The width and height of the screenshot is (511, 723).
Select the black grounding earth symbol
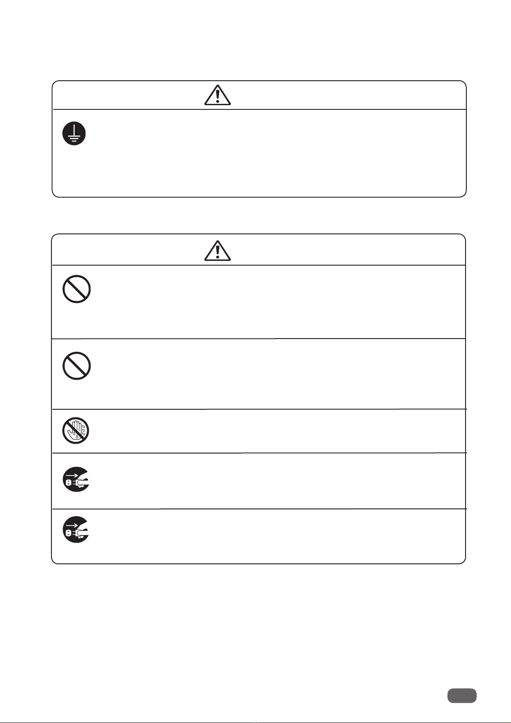coord(74,133)
